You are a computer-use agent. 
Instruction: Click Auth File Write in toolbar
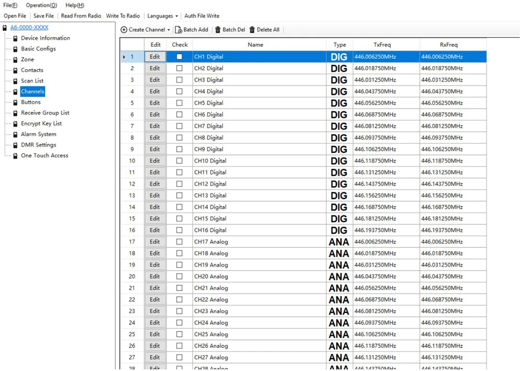202,16
